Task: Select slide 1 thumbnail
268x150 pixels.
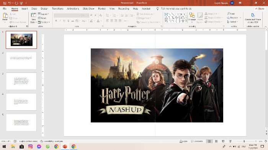Action: pyautogui.click(x=21, y=40)
